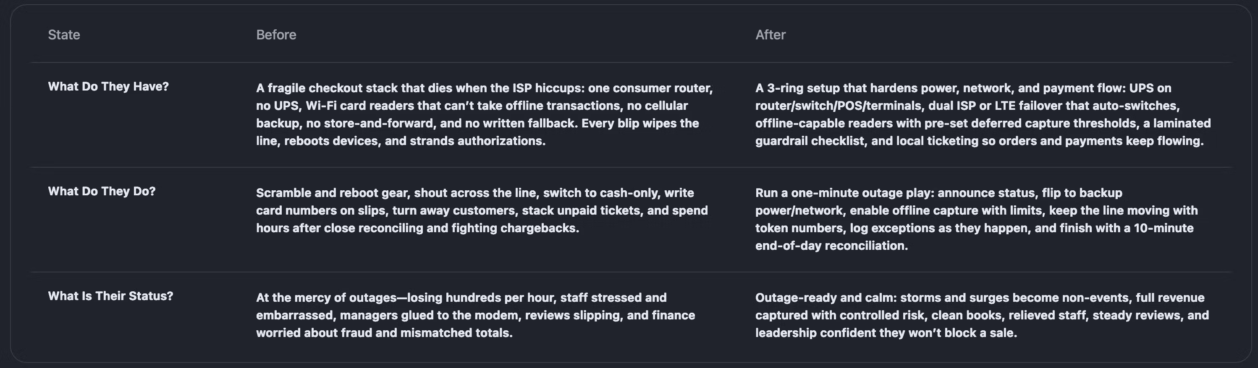Viewport: 1258px width, 368px height.
Task: Select the "What Do They Do?" row label
Action: [102, 191]
